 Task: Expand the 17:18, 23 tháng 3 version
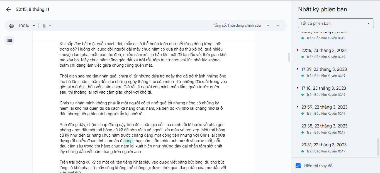(x=297, y=88)
